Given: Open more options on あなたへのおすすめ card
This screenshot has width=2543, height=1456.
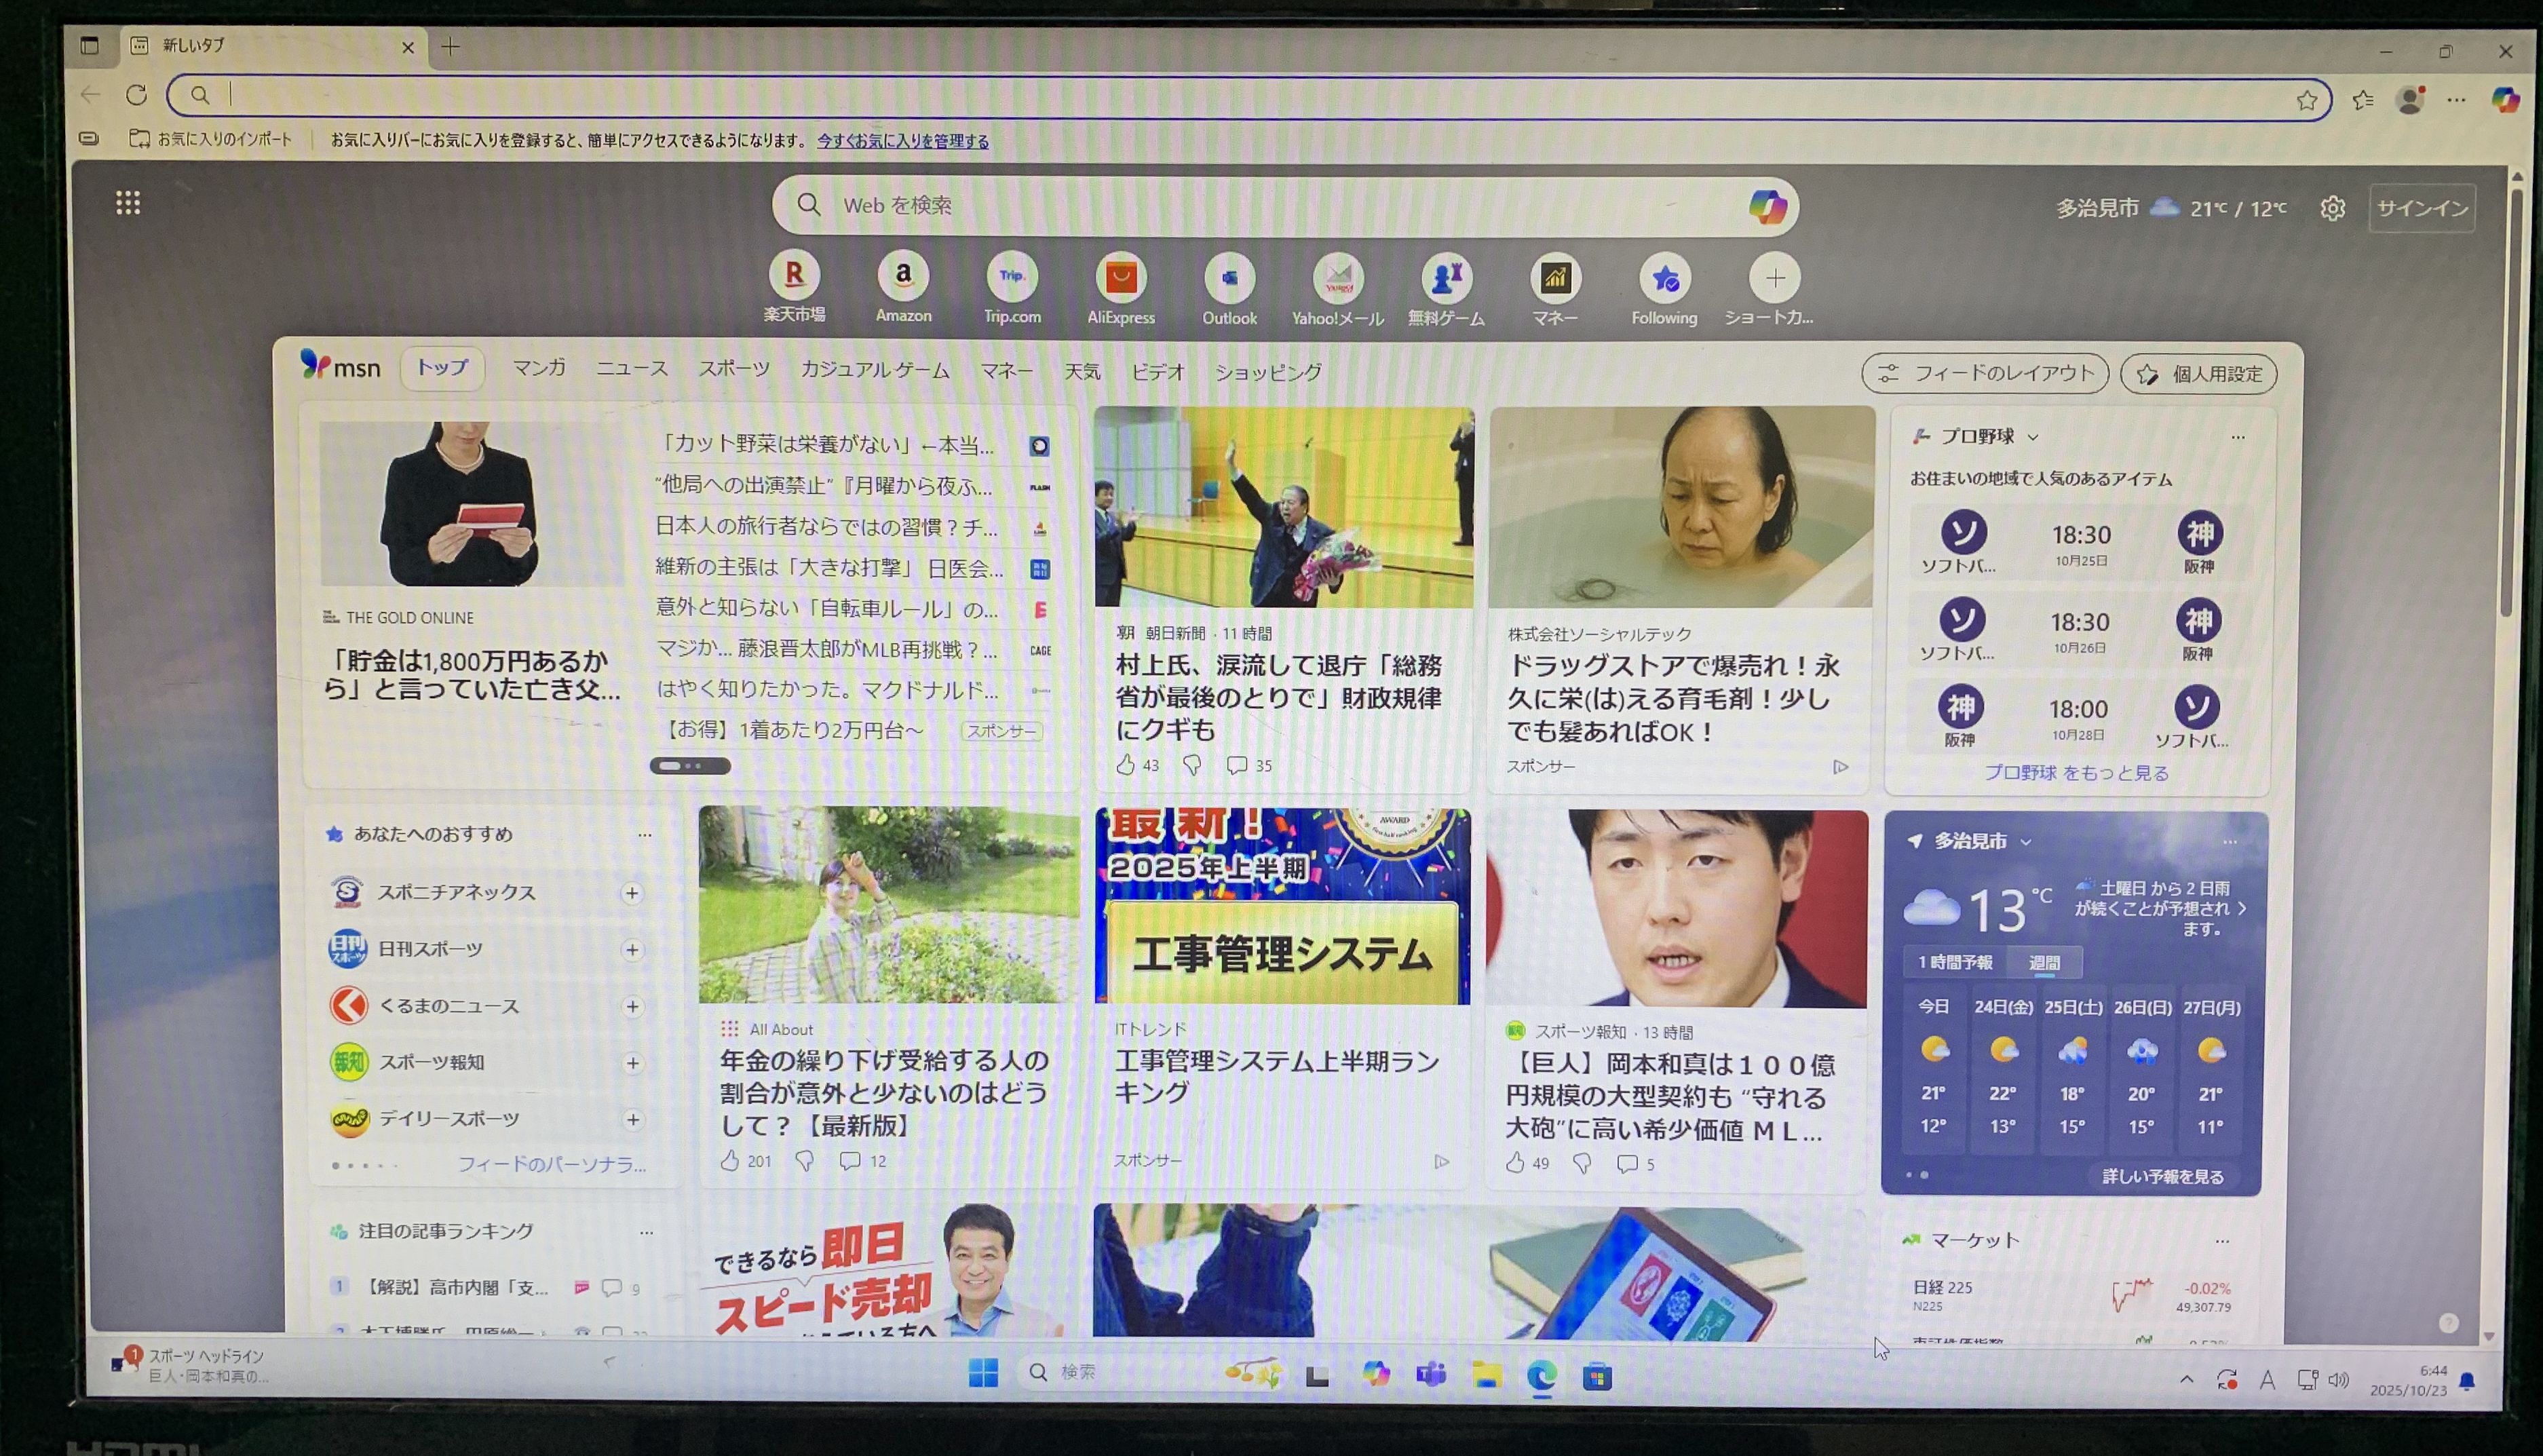Looking at the screenshot, I should 645,834.
